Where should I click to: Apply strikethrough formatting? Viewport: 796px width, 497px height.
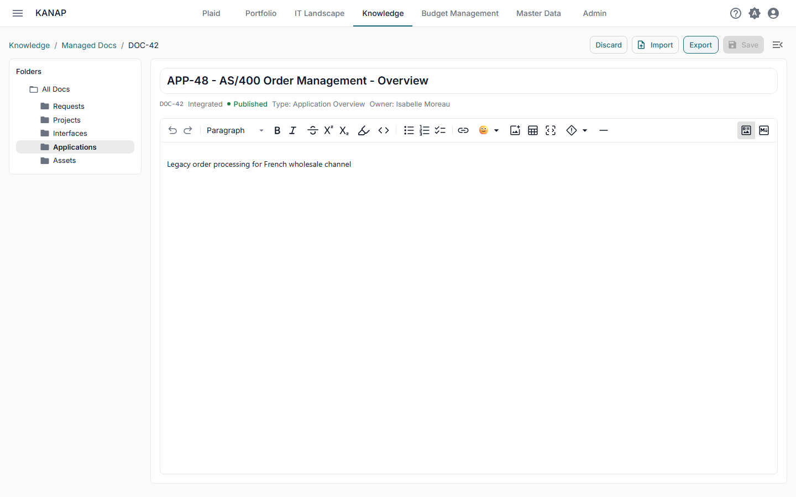(313, 130)
